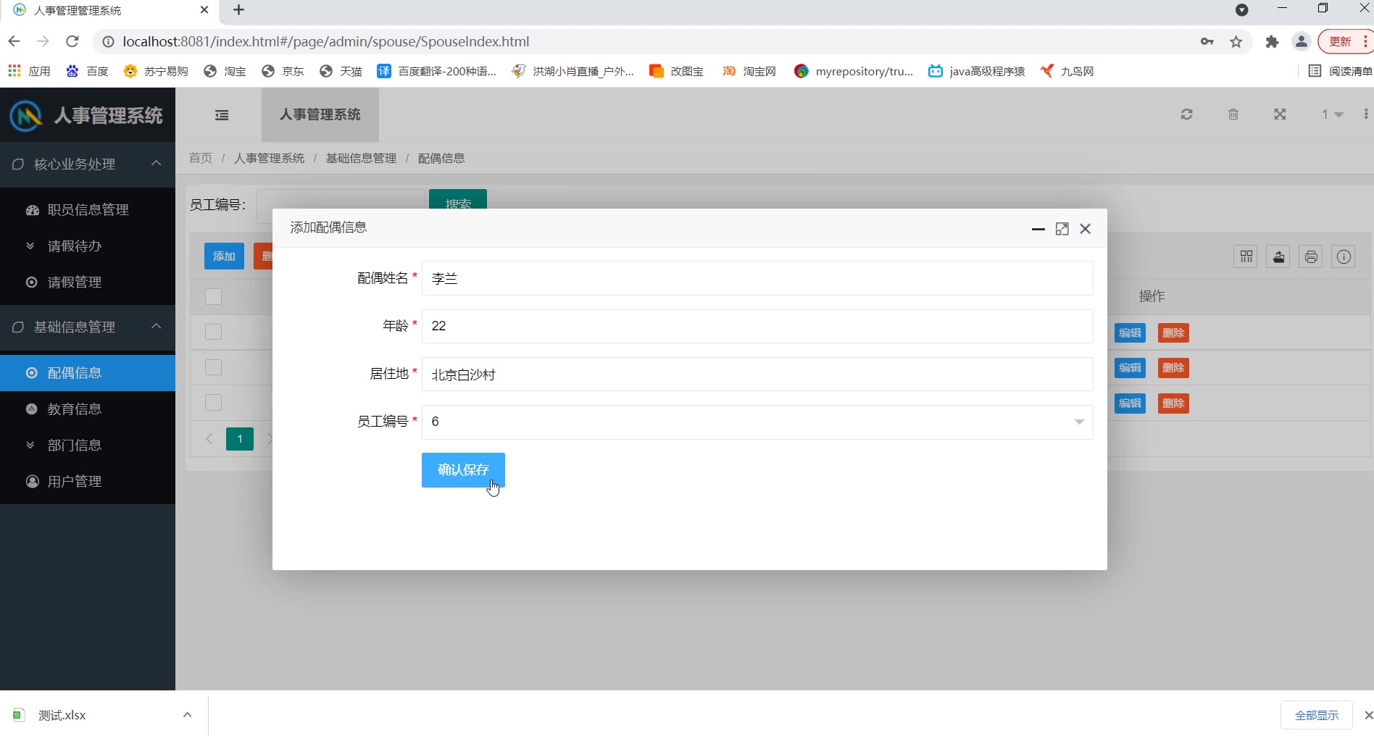
Task: Click the browser back arrow
Action: [x=14, y=41]
